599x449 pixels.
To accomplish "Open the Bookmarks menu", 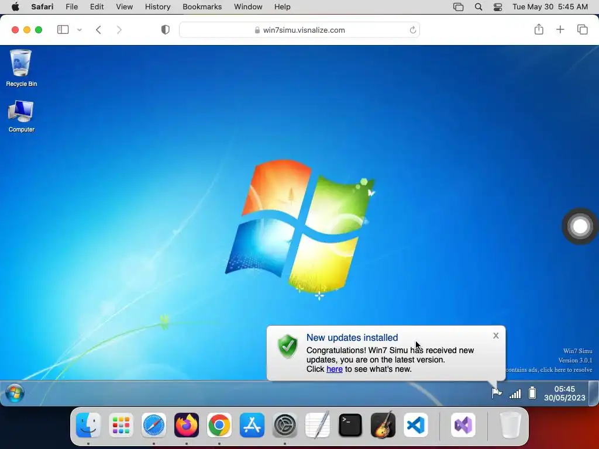I will 202,7.
